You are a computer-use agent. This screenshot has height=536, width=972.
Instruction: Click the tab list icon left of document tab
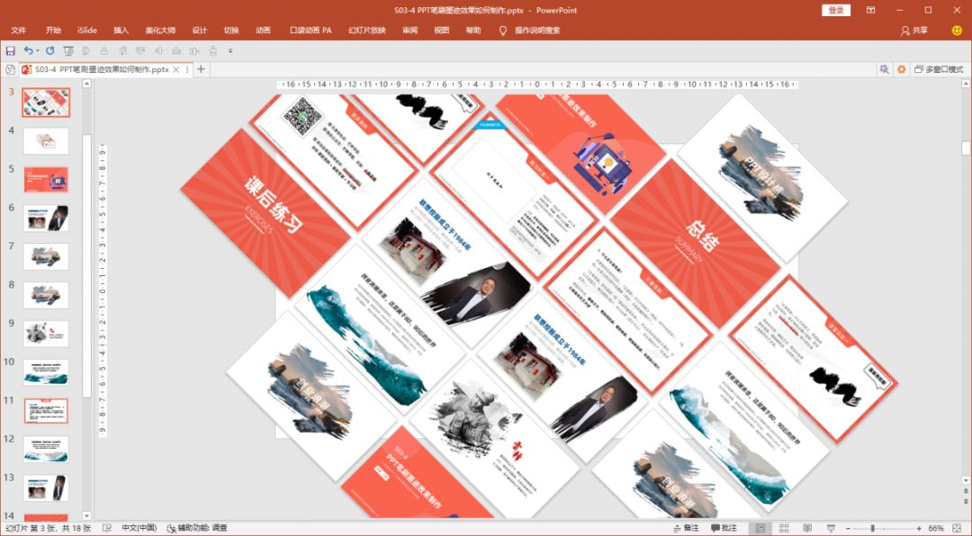[10, 70]
